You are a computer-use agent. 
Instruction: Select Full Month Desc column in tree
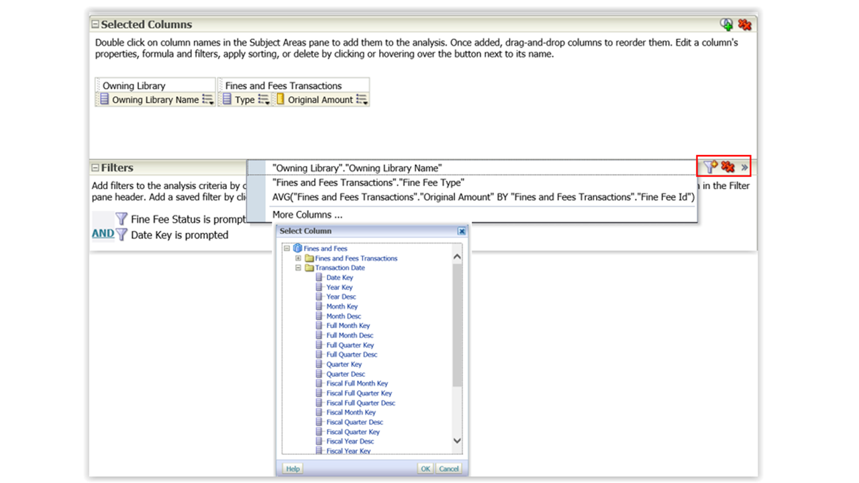[x=350, y=335]
